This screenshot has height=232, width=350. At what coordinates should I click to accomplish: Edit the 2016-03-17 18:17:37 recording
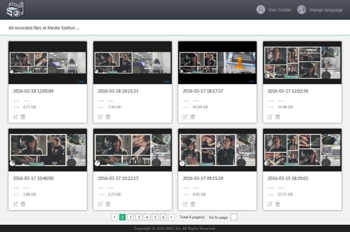pos(185,117)
